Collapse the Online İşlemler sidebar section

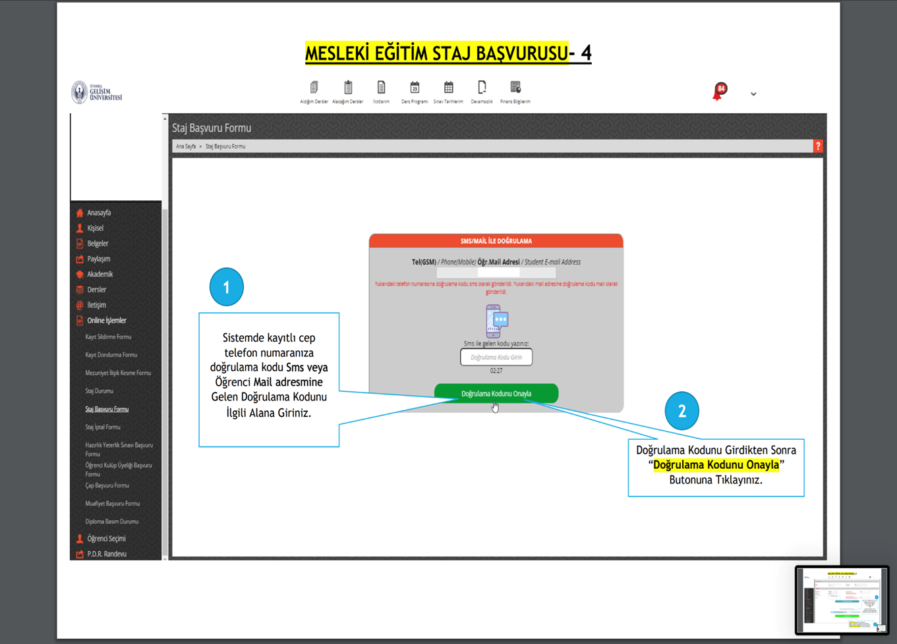[107, 321]
